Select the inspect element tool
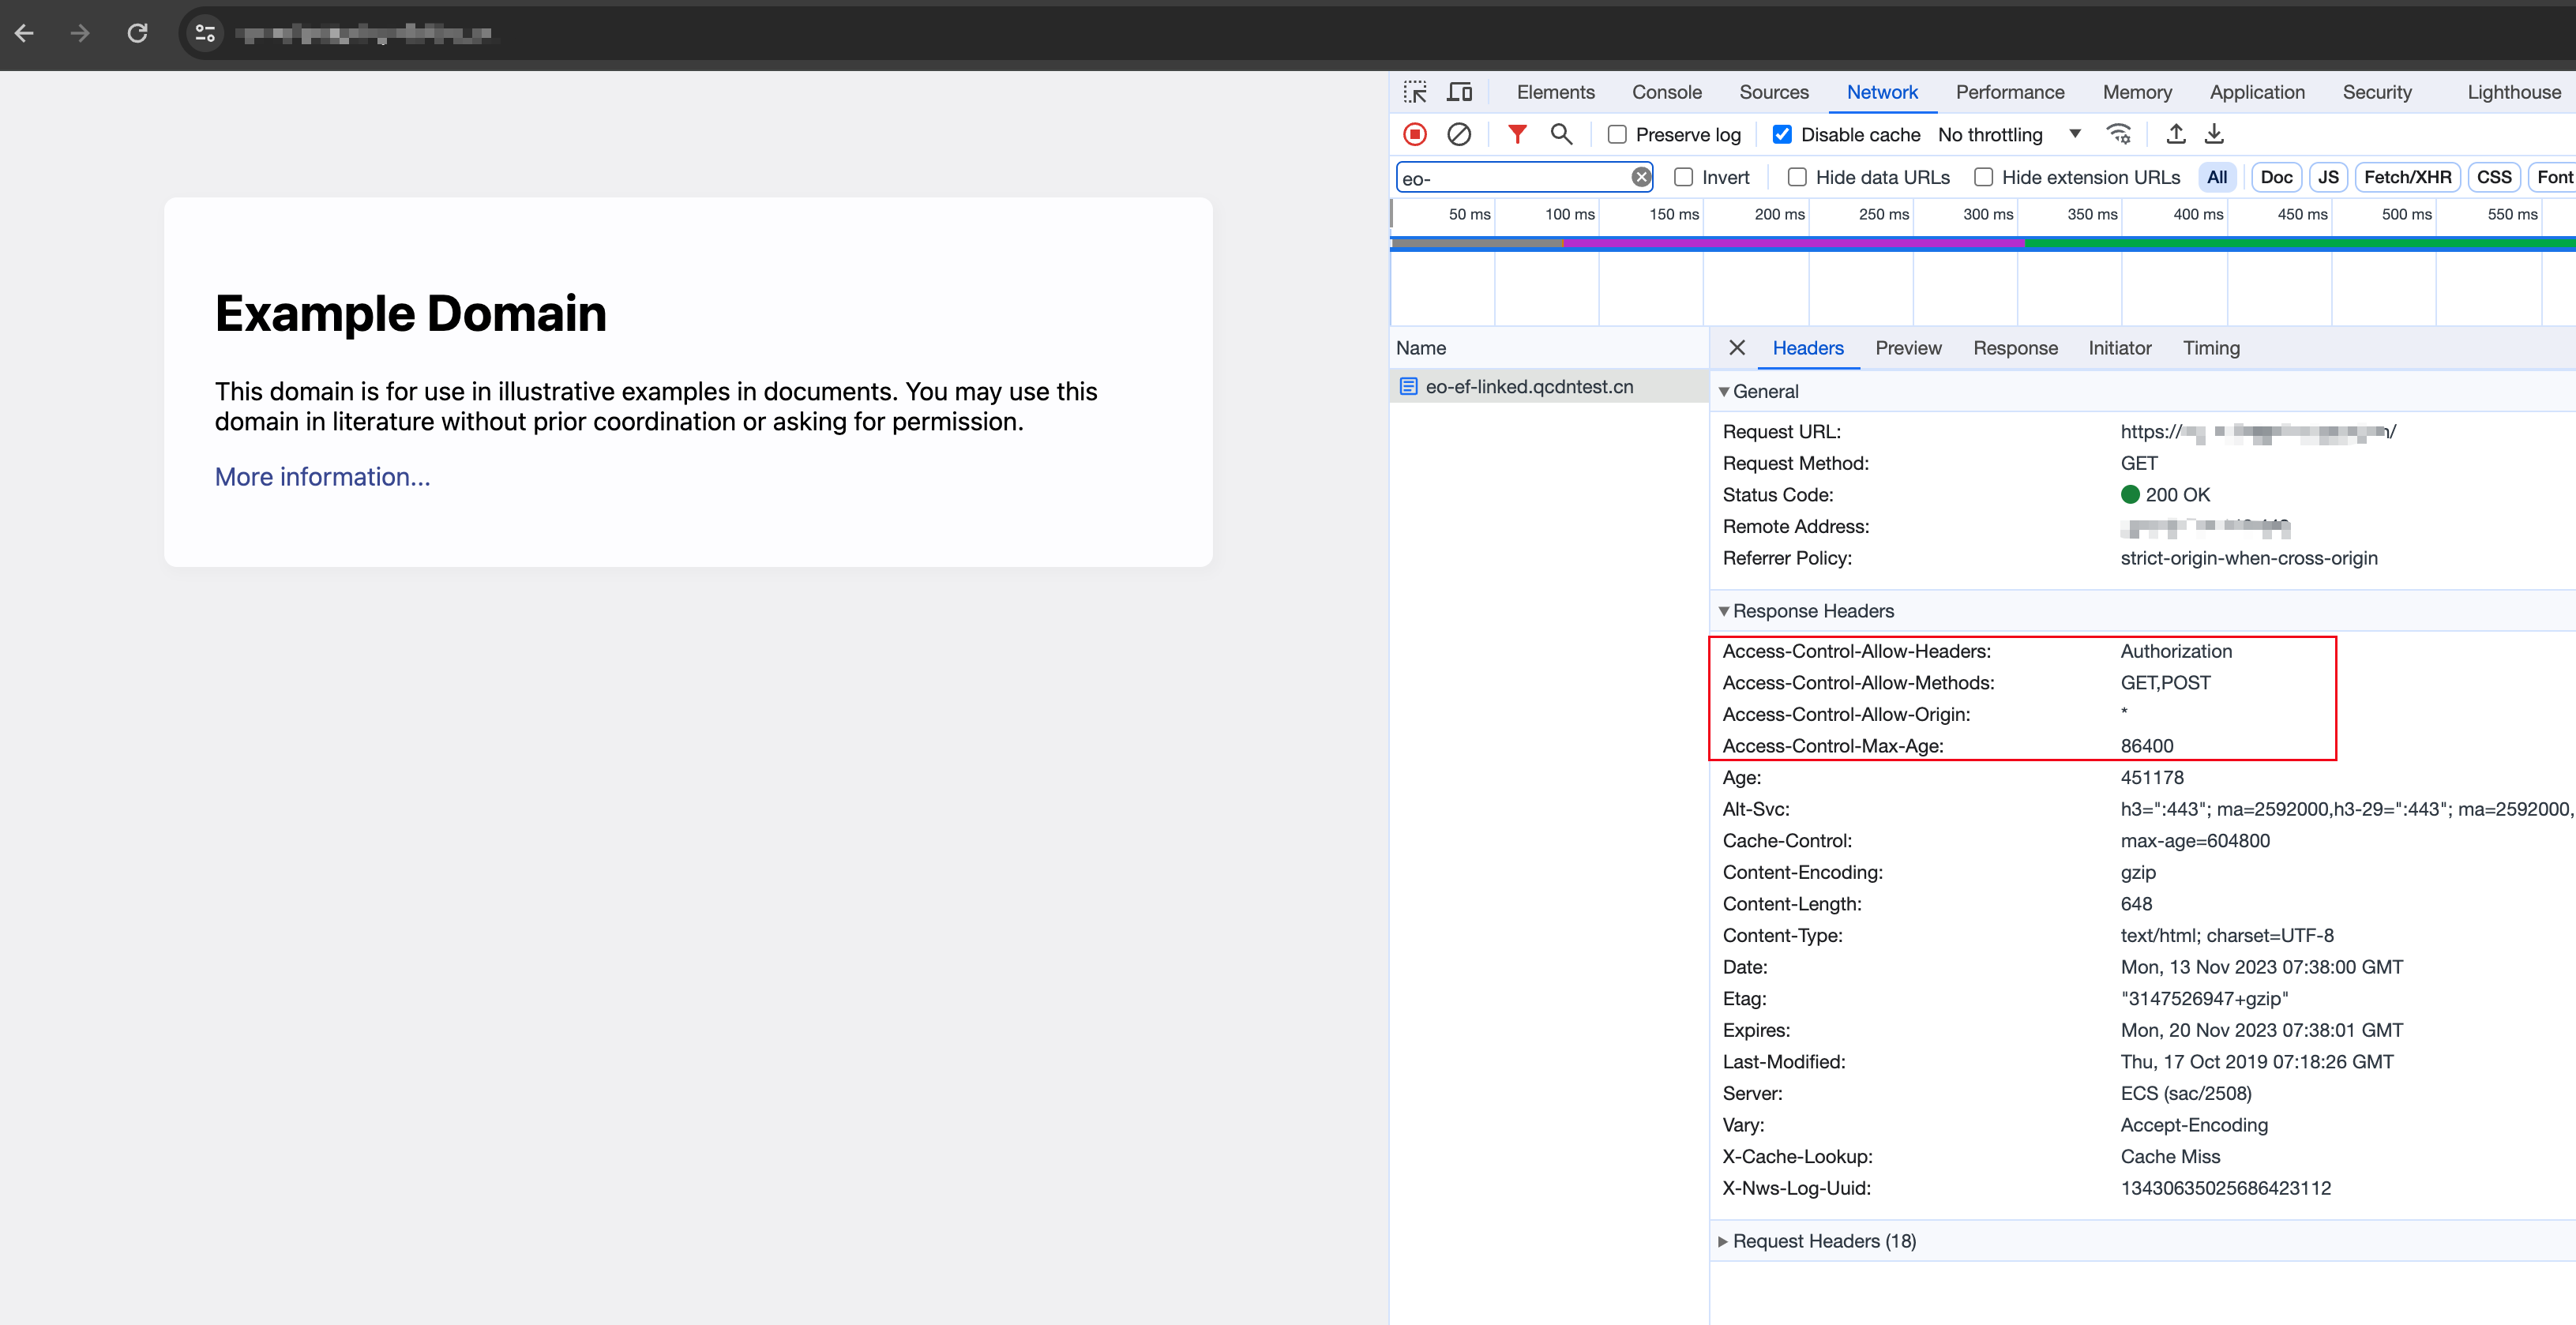Image resolution: width=2576 pixels, height=1325 pixels. [x=1416, y=91]
